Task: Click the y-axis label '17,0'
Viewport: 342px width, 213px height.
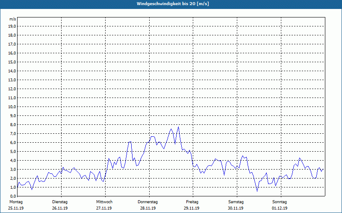Action: 12,44
